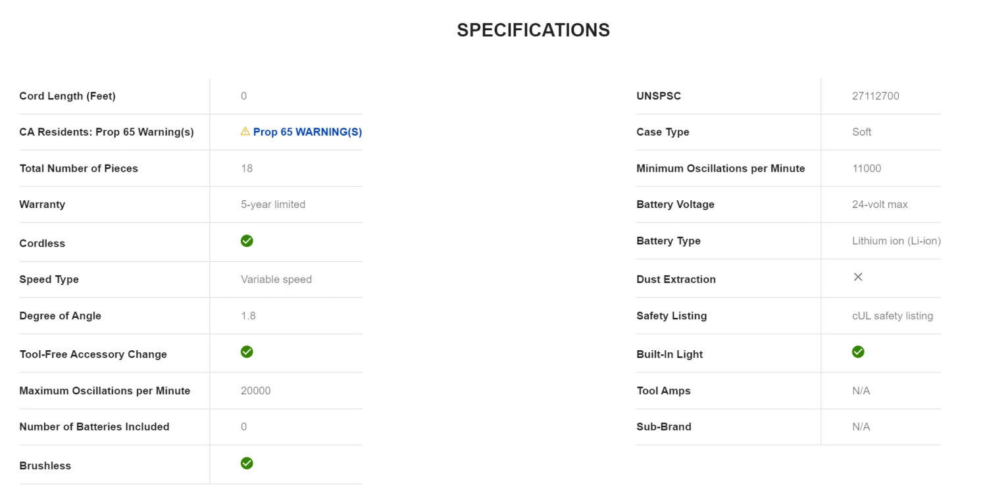The height and width of the screenshot is (493, 987).
Task: Click the Variable speed value text
Action: point(276,280)
